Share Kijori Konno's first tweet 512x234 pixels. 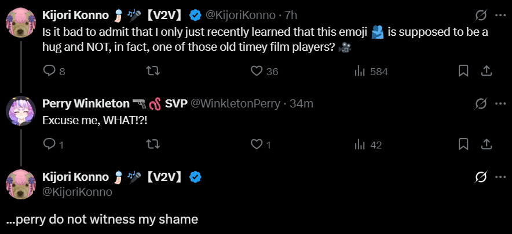[x=487, y=71]
